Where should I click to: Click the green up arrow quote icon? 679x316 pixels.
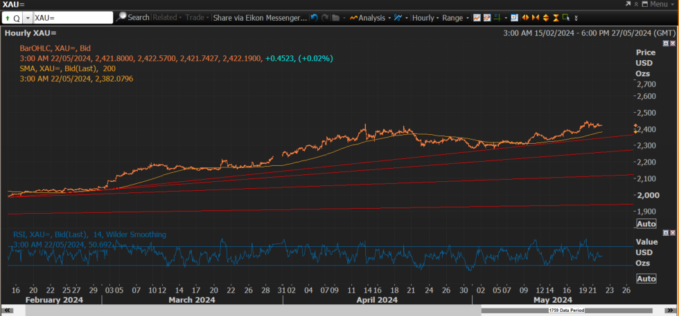[8, 18]
